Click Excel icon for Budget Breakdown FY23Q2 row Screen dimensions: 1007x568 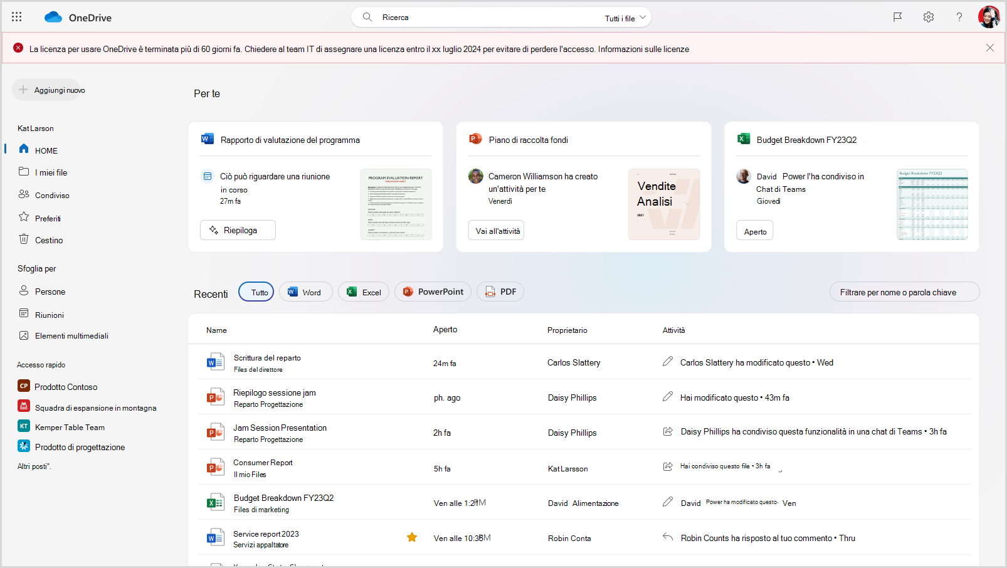point(215,503)
